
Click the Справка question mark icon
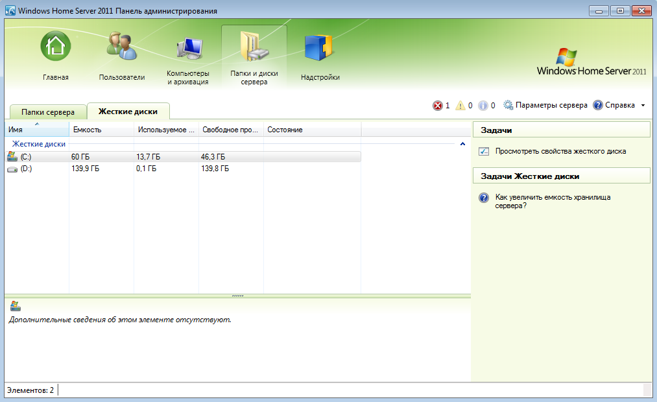pos(597,105)
